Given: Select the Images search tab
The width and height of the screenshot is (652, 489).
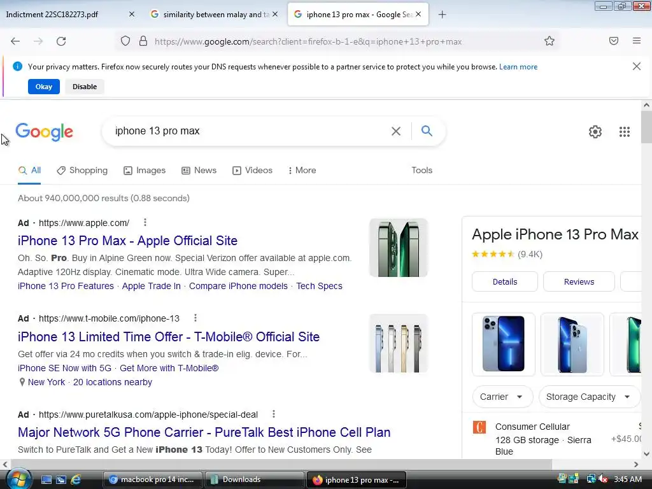Looking at the screenshot, I should [x=145, y=171].
